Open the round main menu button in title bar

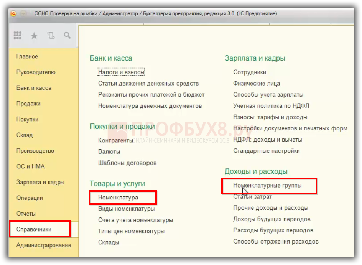pyautogui.click(x=23, y=13)
